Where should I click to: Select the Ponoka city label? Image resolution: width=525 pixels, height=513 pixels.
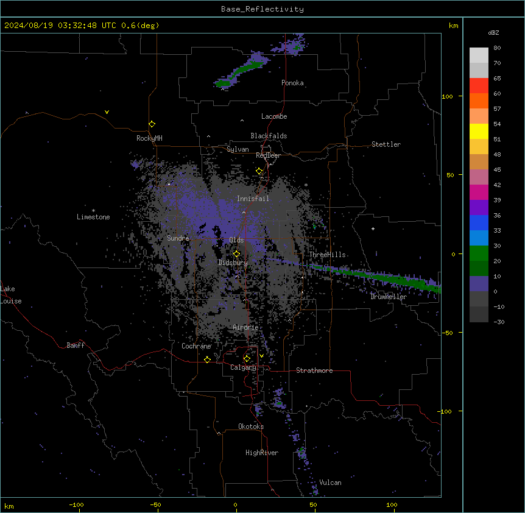tap(292, 83)
